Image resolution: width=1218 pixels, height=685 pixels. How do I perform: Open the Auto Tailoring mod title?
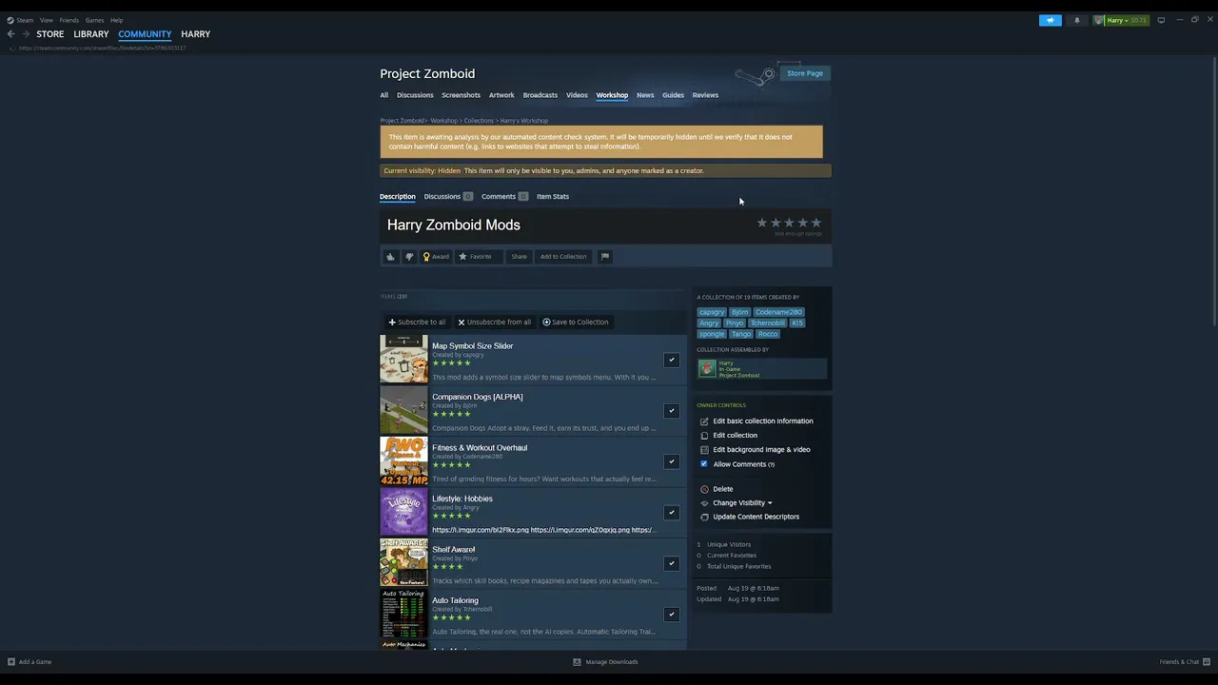click(x=455, y=601)
